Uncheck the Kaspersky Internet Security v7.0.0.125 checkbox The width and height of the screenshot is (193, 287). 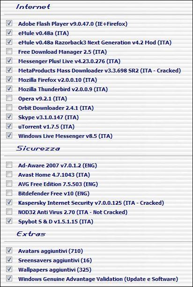point(9,202)
